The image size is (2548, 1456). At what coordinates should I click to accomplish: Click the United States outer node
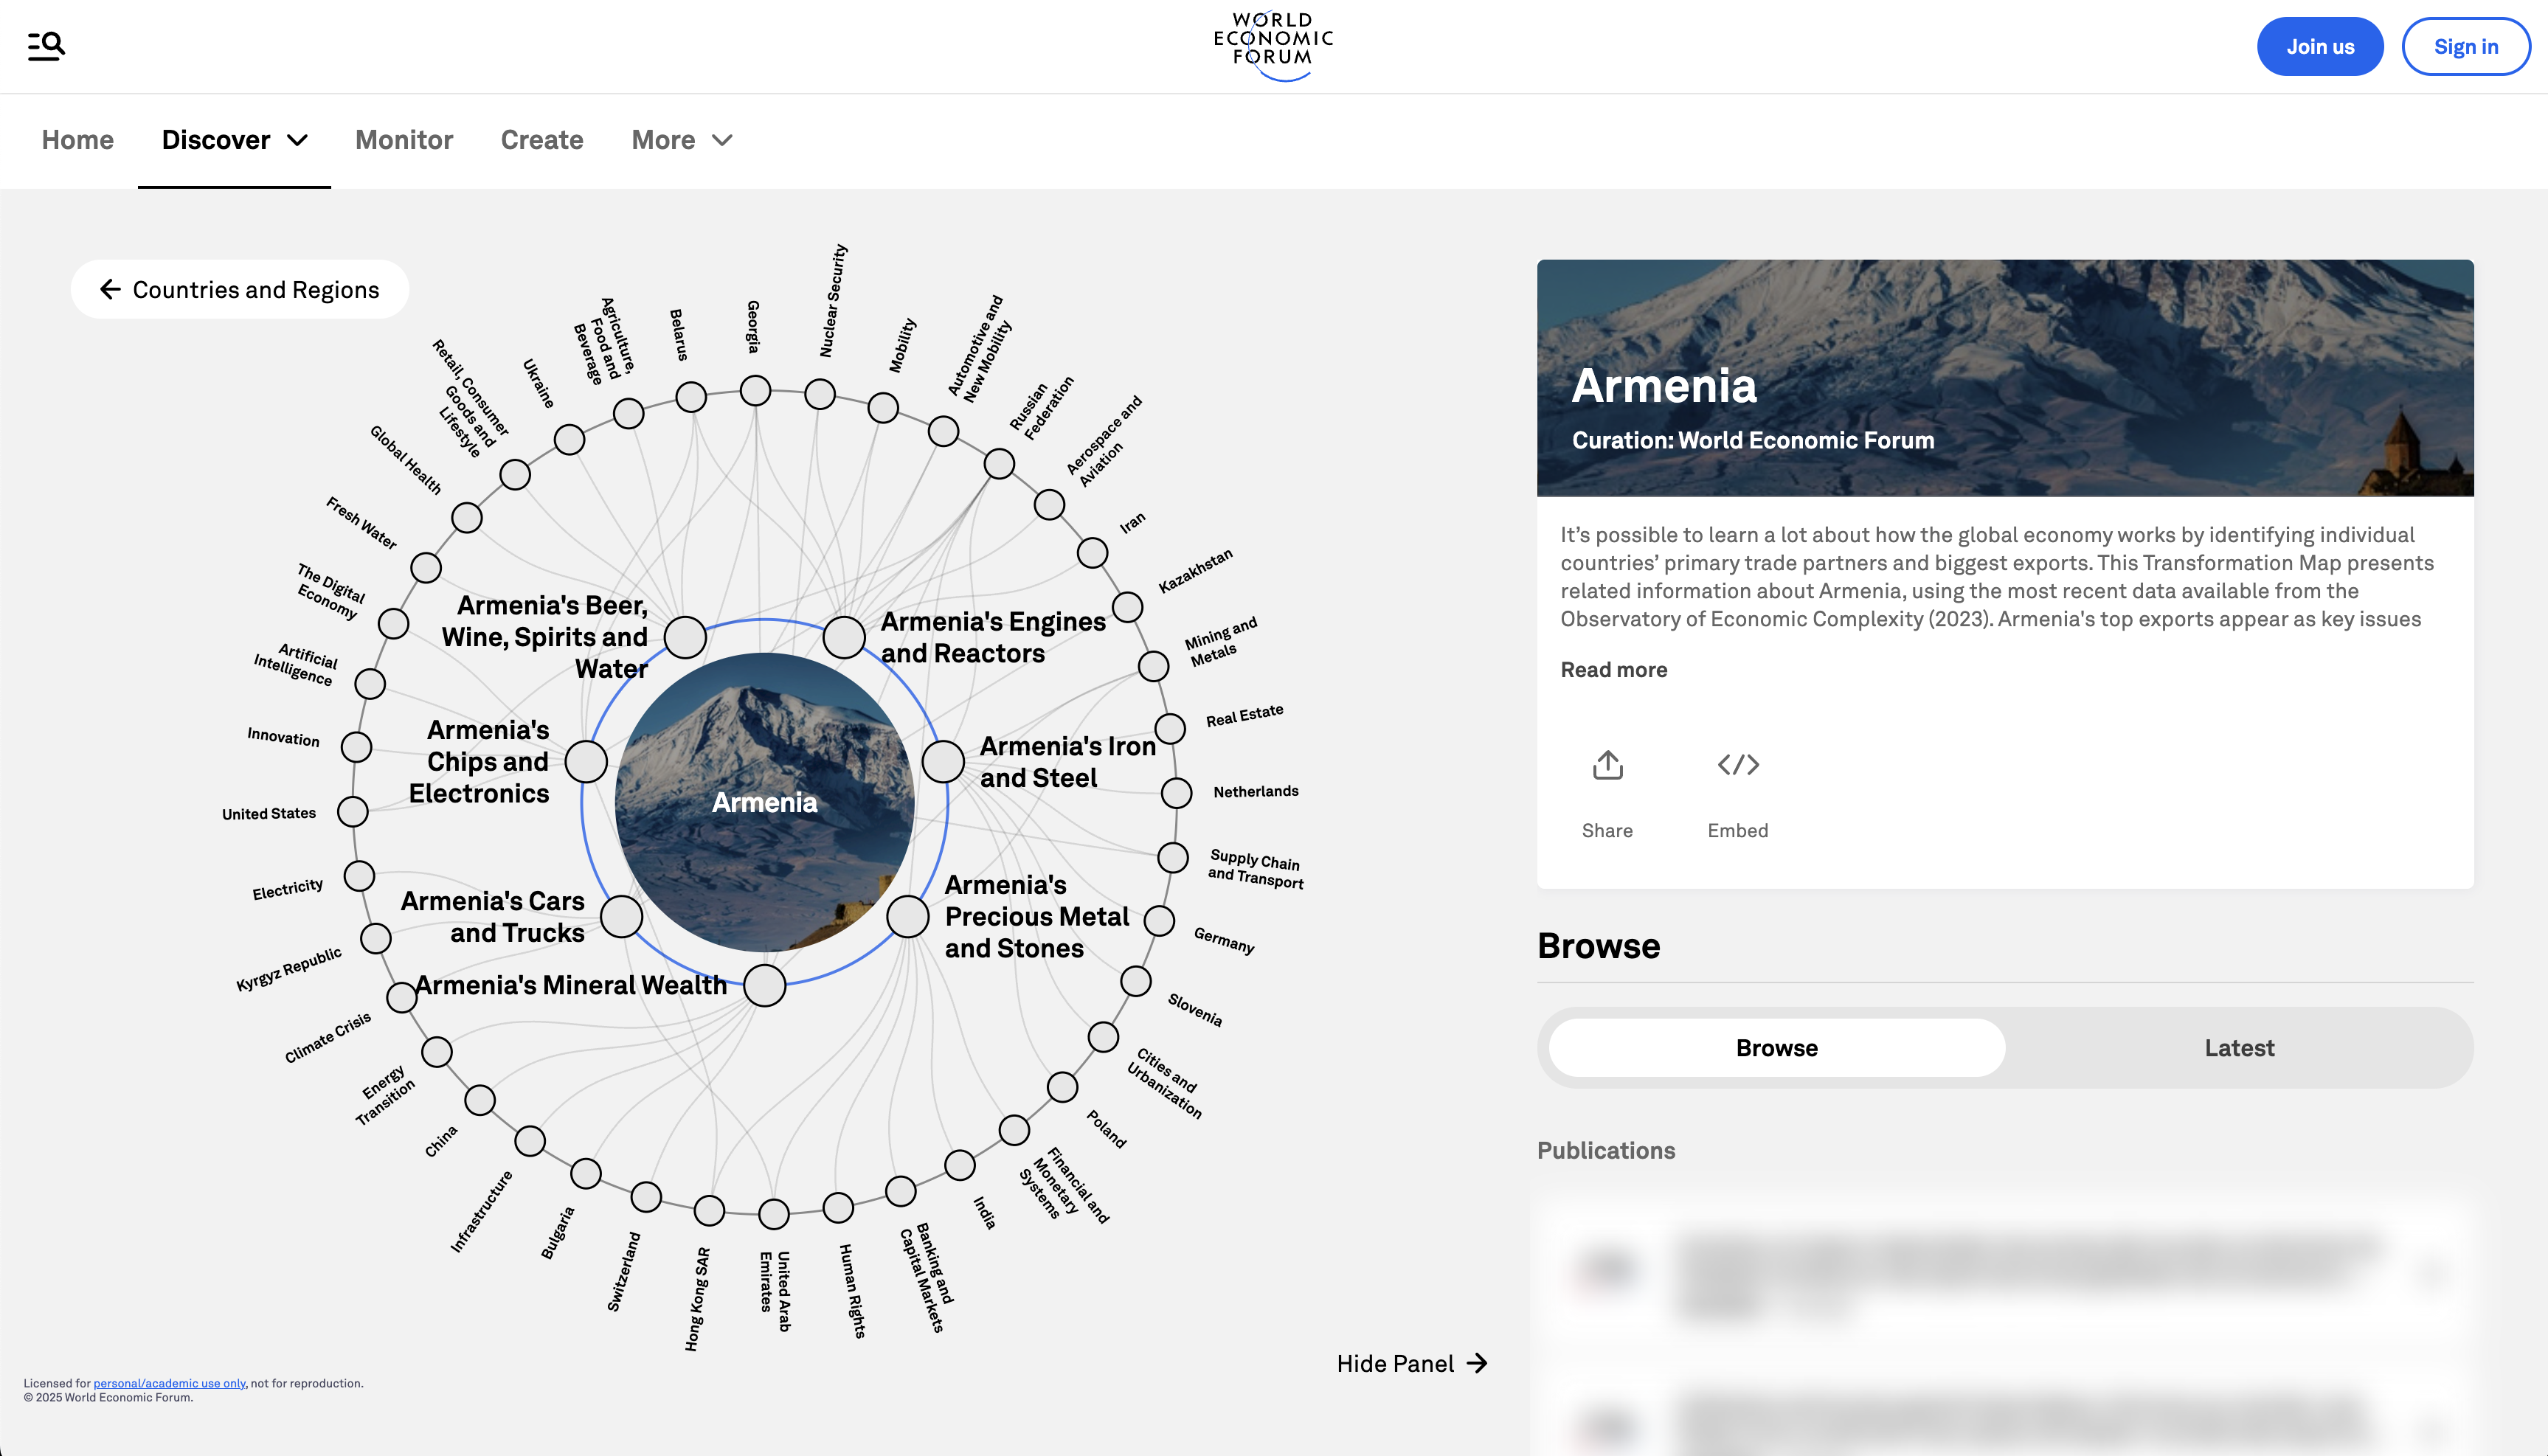pyautogui.click(x=353, y=811)
